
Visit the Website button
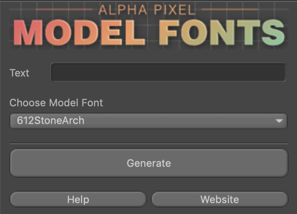[220, 199]
